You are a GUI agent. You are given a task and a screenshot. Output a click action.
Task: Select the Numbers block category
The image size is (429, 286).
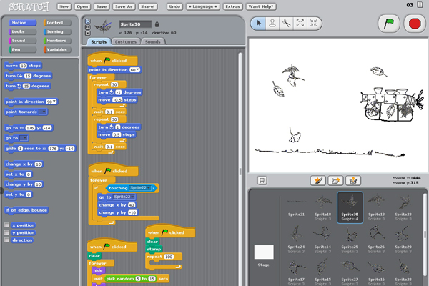tap(57, 41)
